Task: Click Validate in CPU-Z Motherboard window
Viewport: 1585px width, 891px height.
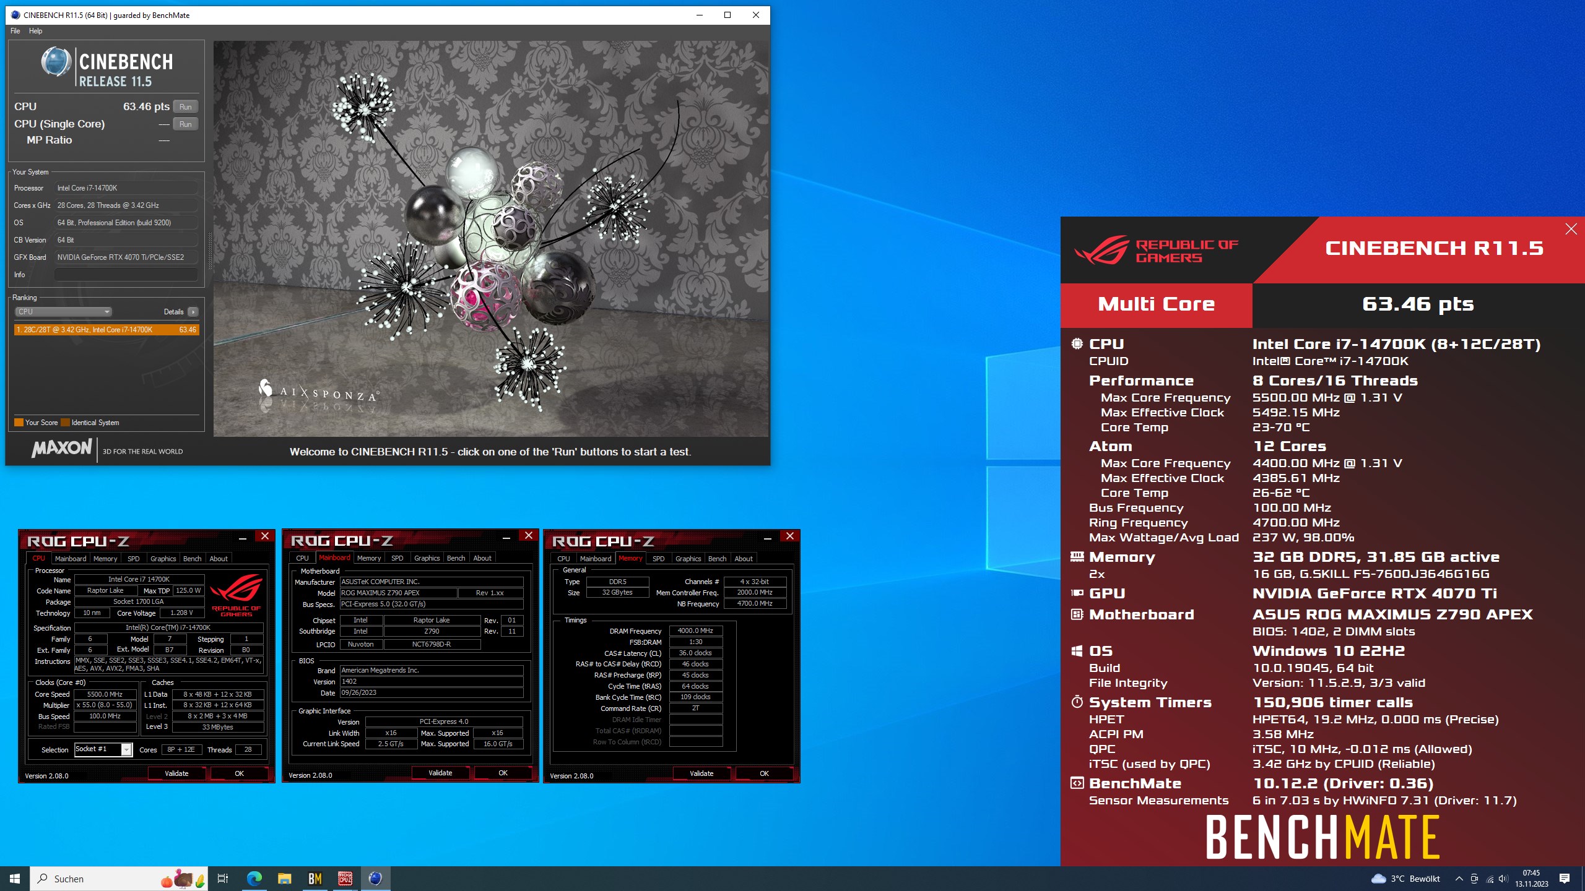Action: [440, 773]
